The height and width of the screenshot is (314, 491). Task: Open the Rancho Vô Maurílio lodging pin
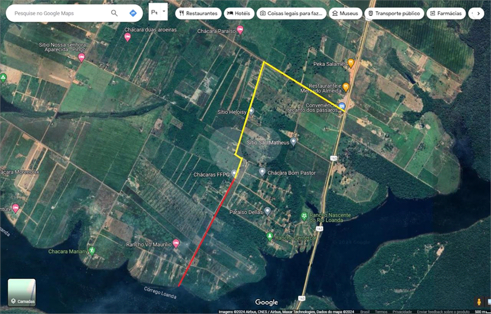[176, 244]
